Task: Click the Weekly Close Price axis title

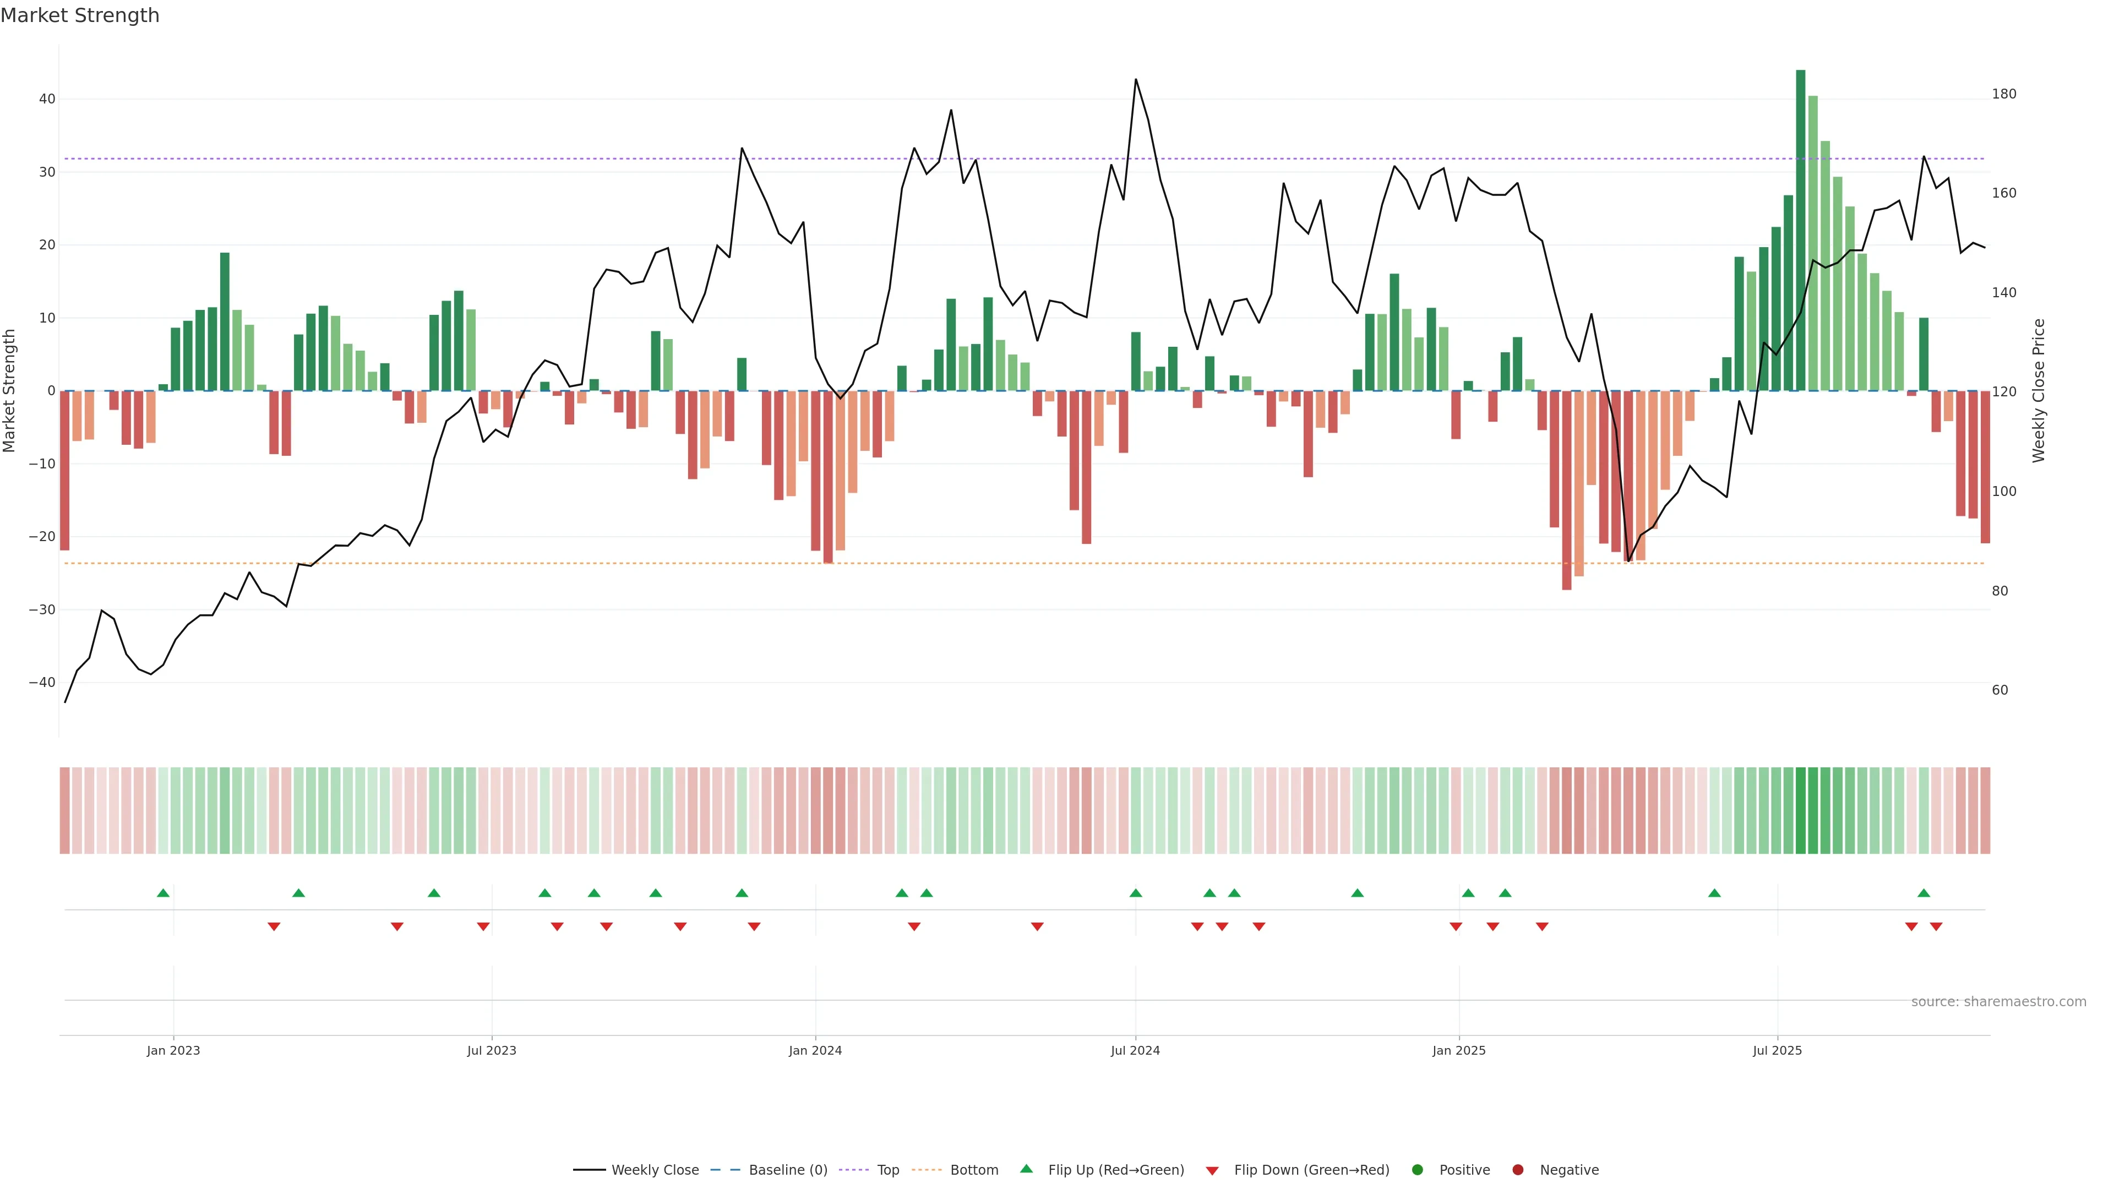Action: (2039, 391)
